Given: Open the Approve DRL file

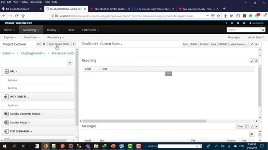Looking at the screenshot, I should [x=13, y=80].
